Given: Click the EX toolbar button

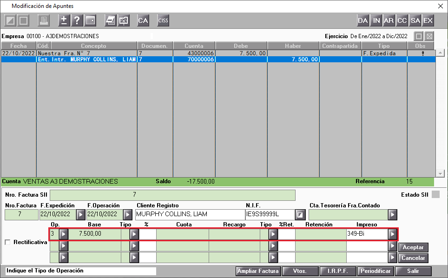Looking at the screenshot, I should 428,20.
